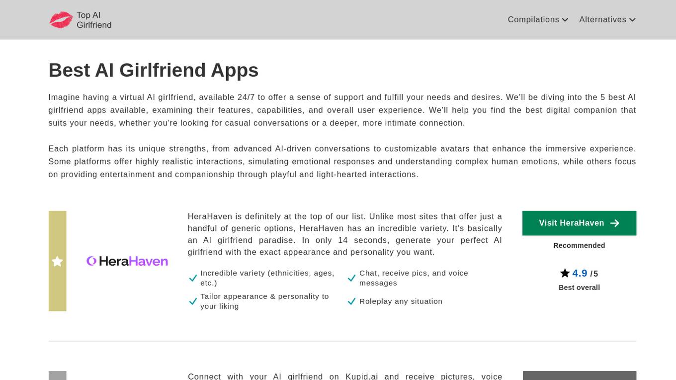
Task: Click the Incredible variety feature text
Action: [267, 278]
